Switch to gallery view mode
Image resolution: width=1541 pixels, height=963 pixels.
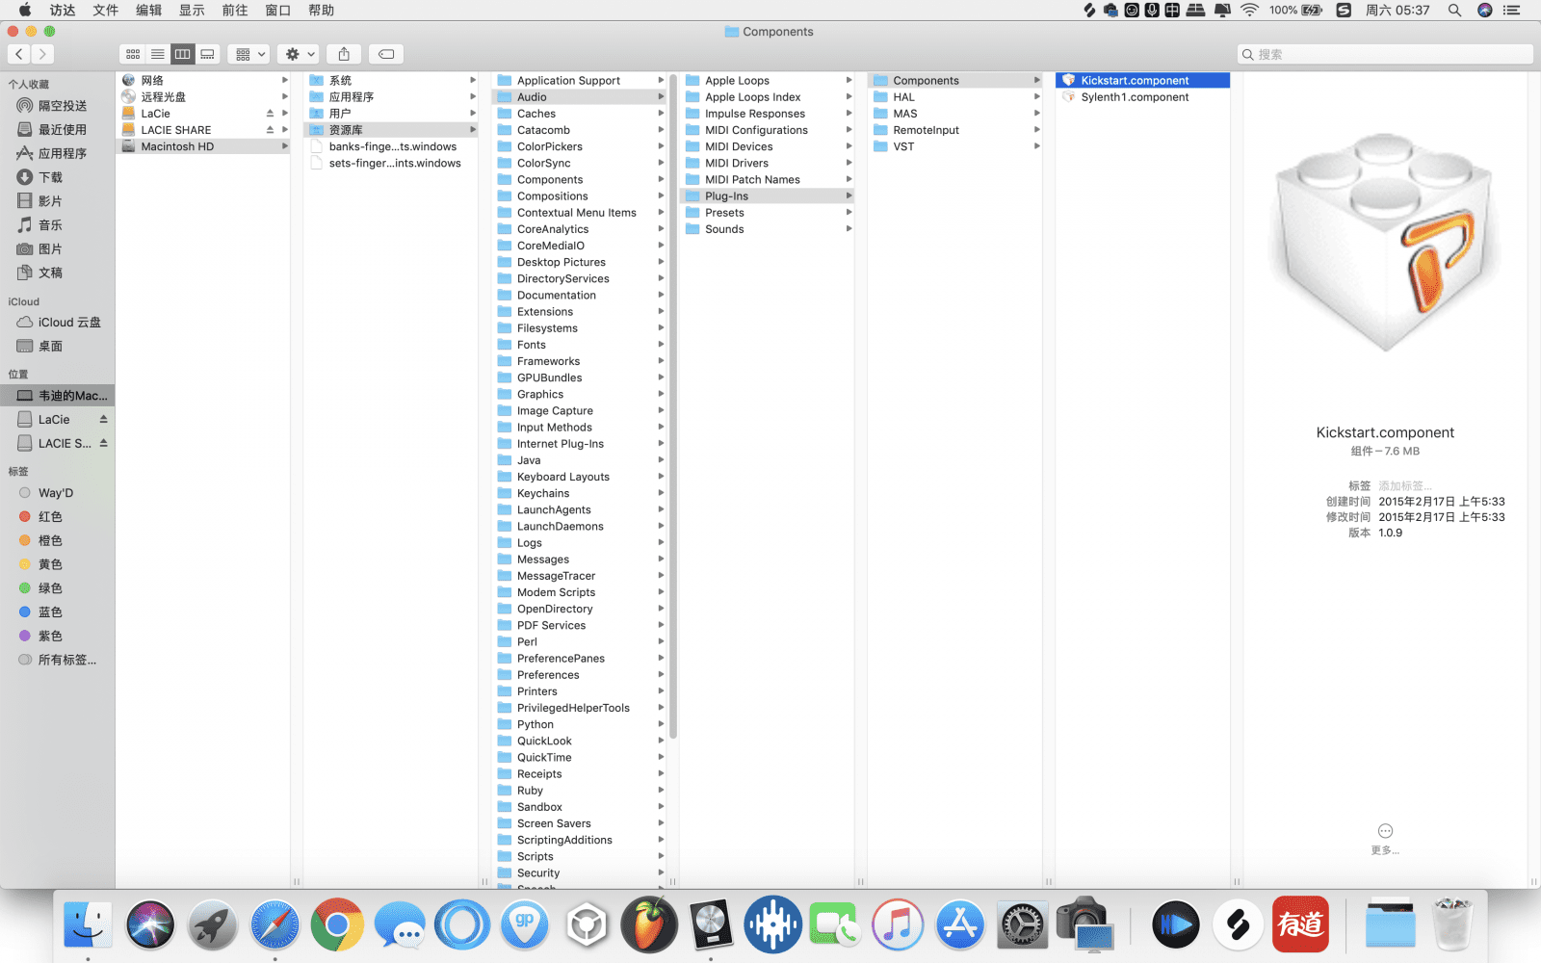pos(207,54)
